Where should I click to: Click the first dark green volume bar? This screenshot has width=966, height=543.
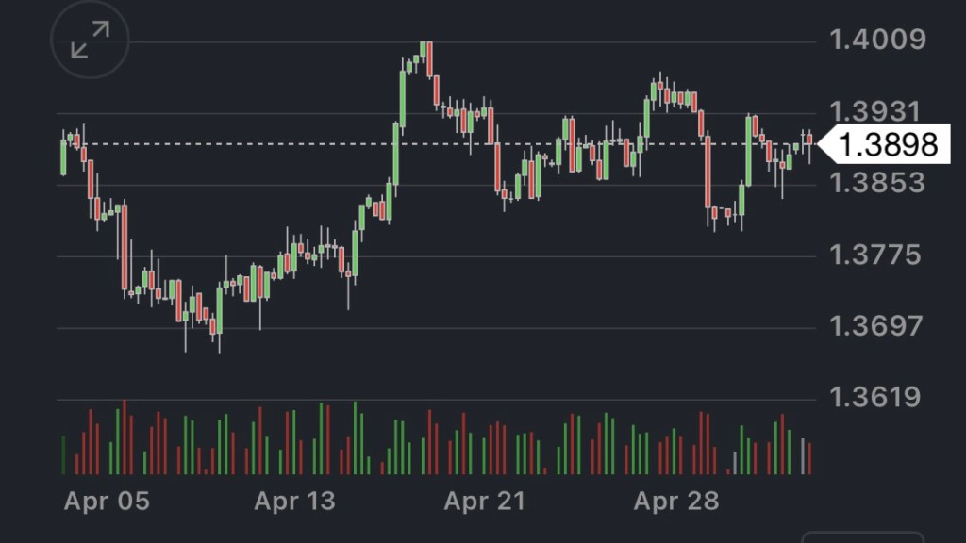coord(63,454)
